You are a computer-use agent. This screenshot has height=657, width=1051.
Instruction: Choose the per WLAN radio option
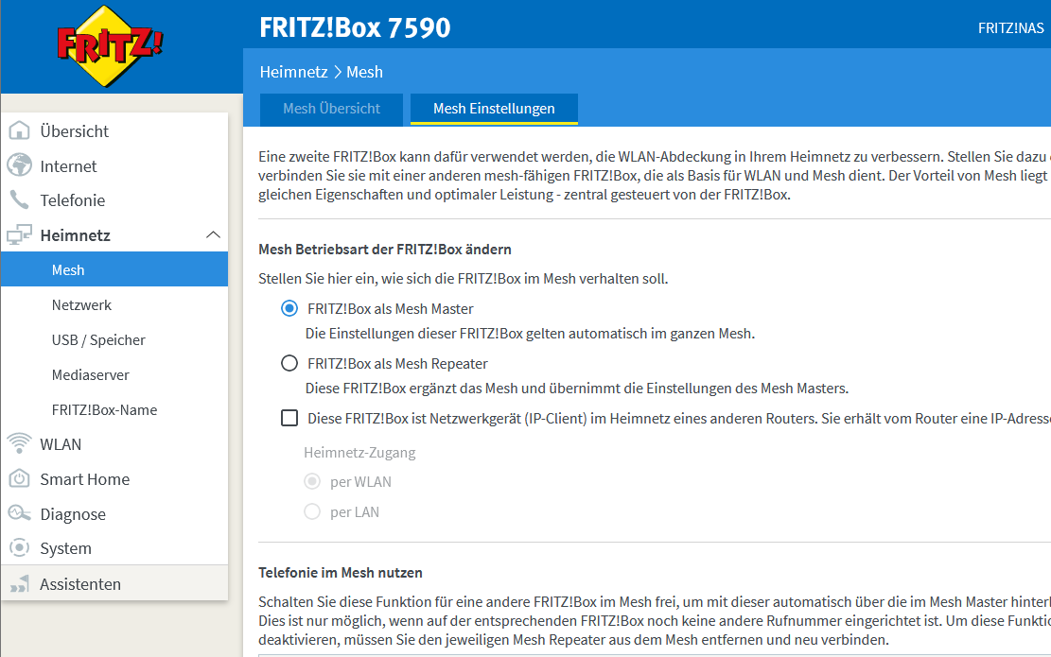(x=312, y=481)
